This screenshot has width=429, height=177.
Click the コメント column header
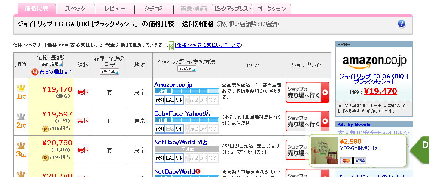tap(252, 65)
